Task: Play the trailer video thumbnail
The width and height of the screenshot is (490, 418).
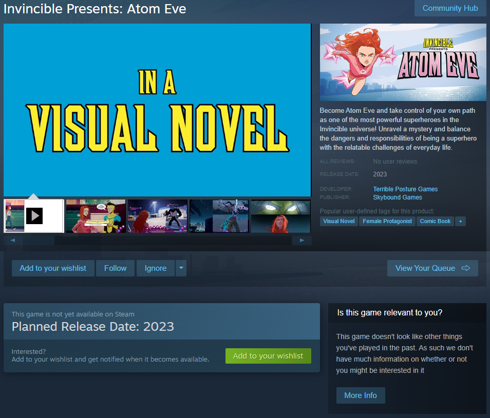Action: (x=34, y=216)
